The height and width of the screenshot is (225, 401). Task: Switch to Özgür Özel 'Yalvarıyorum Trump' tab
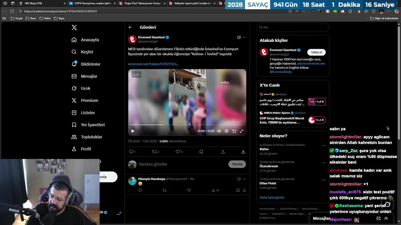(143, 3)
